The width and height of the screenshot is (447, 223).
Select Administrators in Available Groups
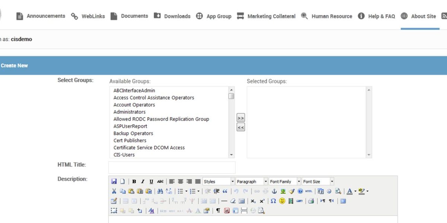point(129,111)
